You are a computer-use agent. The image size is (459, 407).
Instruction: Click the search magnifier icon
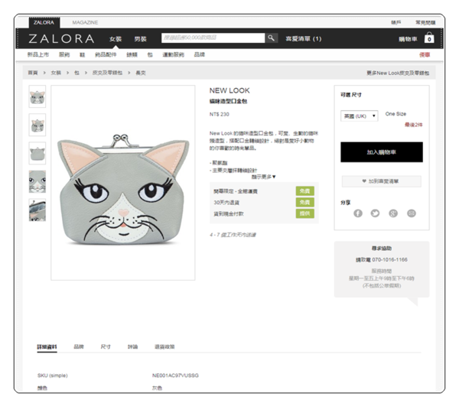pyautogui.click(x=271, y=38)
